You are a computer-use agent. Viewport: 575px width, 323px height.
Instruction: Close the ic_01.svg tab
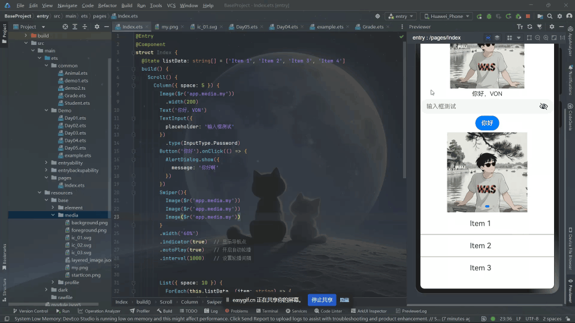coord(221,27)
